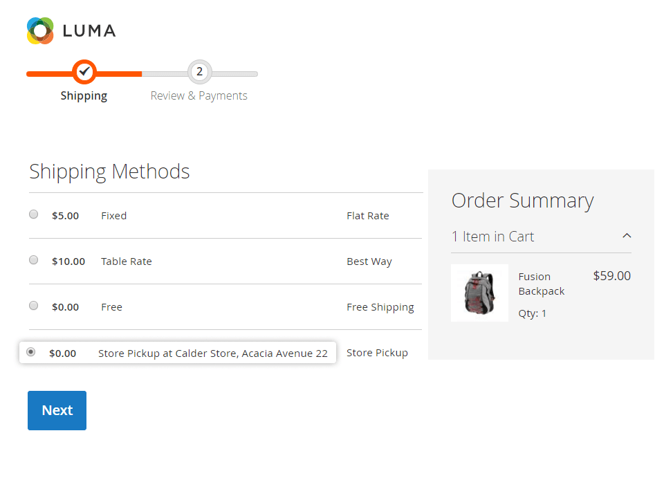This screenshot has height=487, width=664.
Task: Click the Fusion Backpack product name
Action: (541, 284)
